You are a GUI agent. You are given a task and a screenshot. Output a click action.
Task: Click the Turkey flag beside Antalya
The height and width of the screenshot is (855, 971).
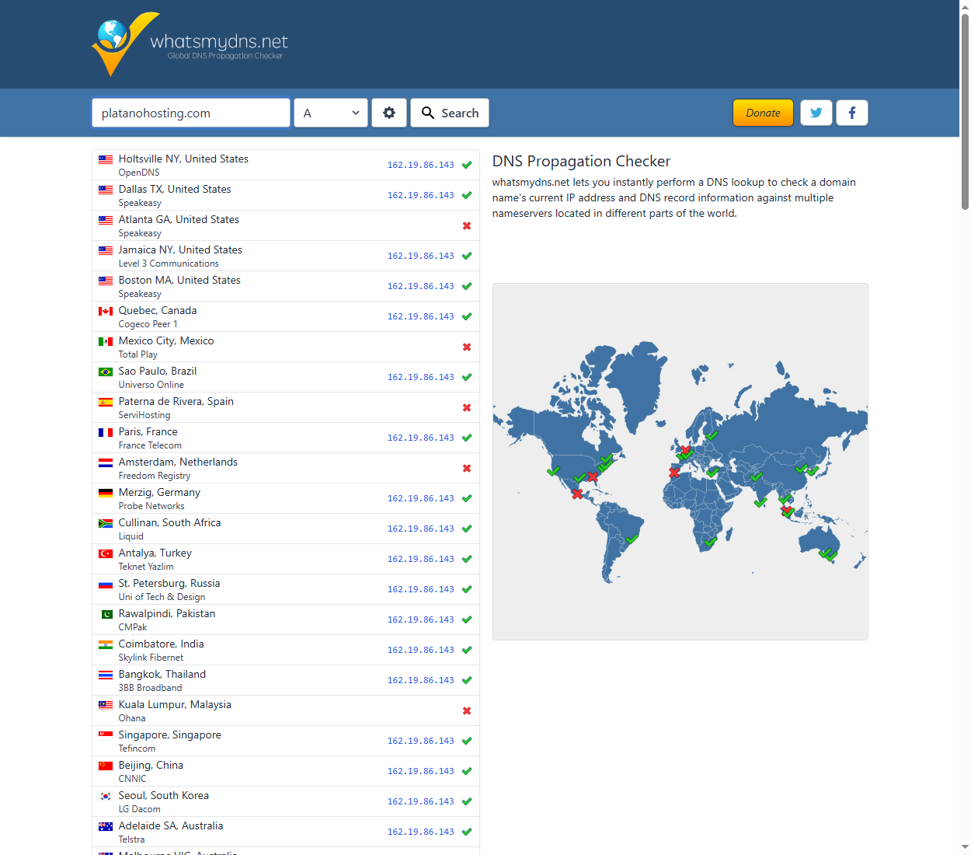click(106, 553)
